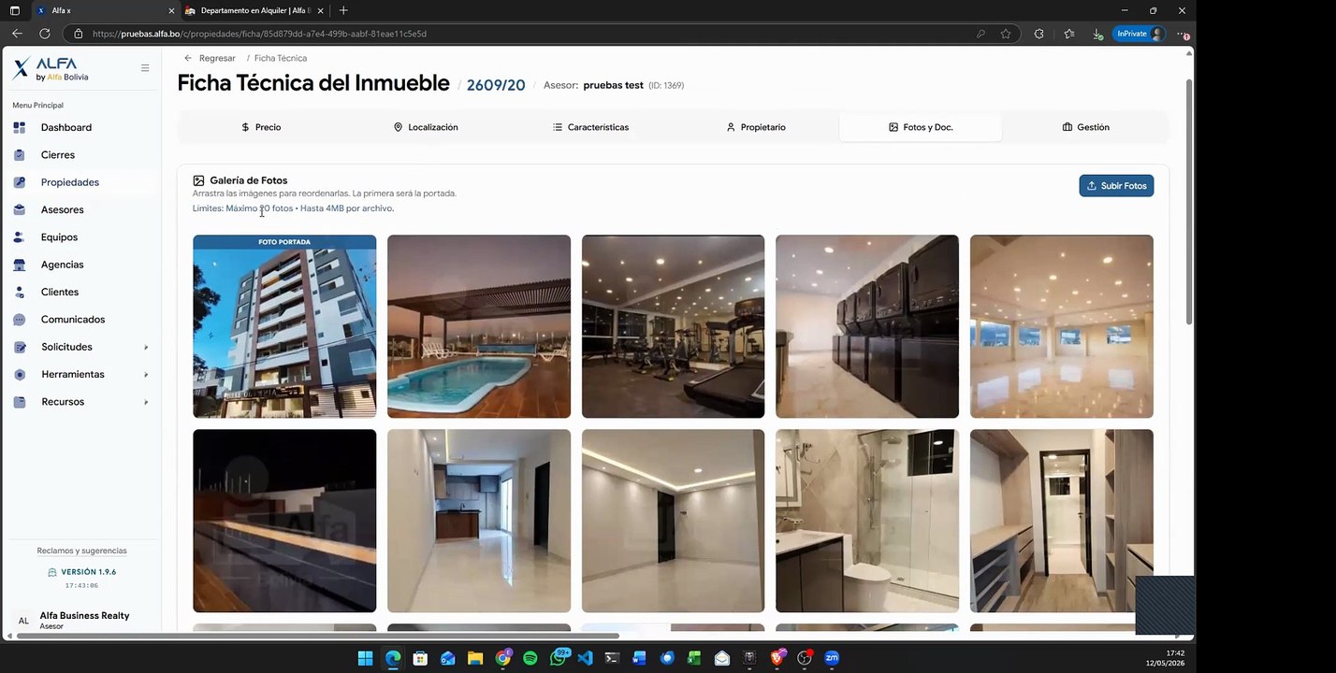This screenshot has width=1336, height=673.
Task: Click the browser back arrow
Action: pos(17,34)
